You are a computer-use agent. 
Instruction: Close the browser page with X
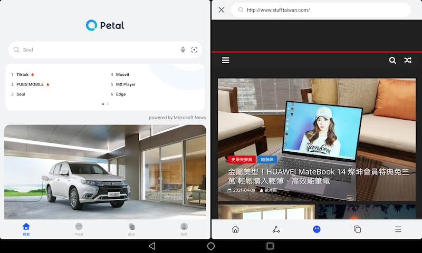(221, 10)
